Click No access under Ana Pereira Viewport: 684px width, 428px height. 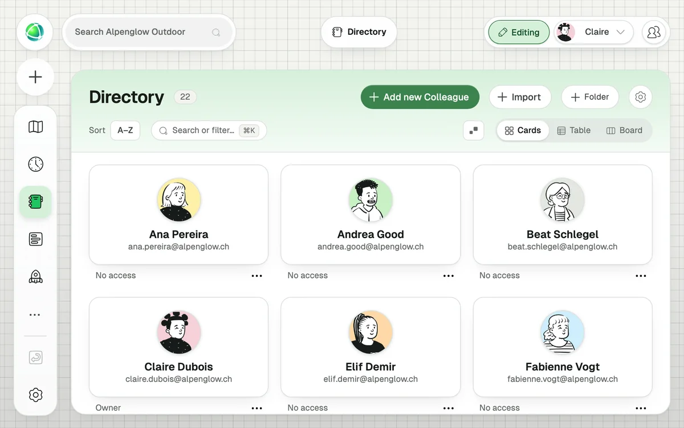click(x=116, y=275)
